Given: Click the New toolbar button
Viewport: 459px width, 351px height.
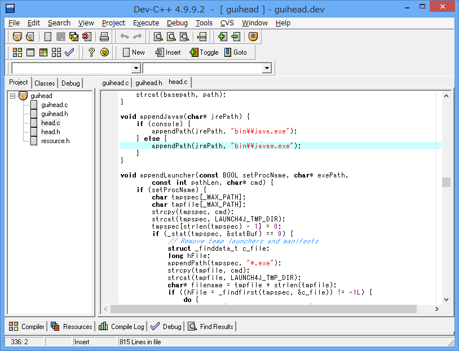Looking at the screenshot, I should coord(134,52).
